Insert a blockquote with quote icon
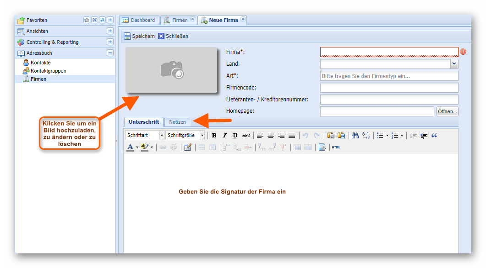This screenshot has width=486, height=268. coord(434,136)
